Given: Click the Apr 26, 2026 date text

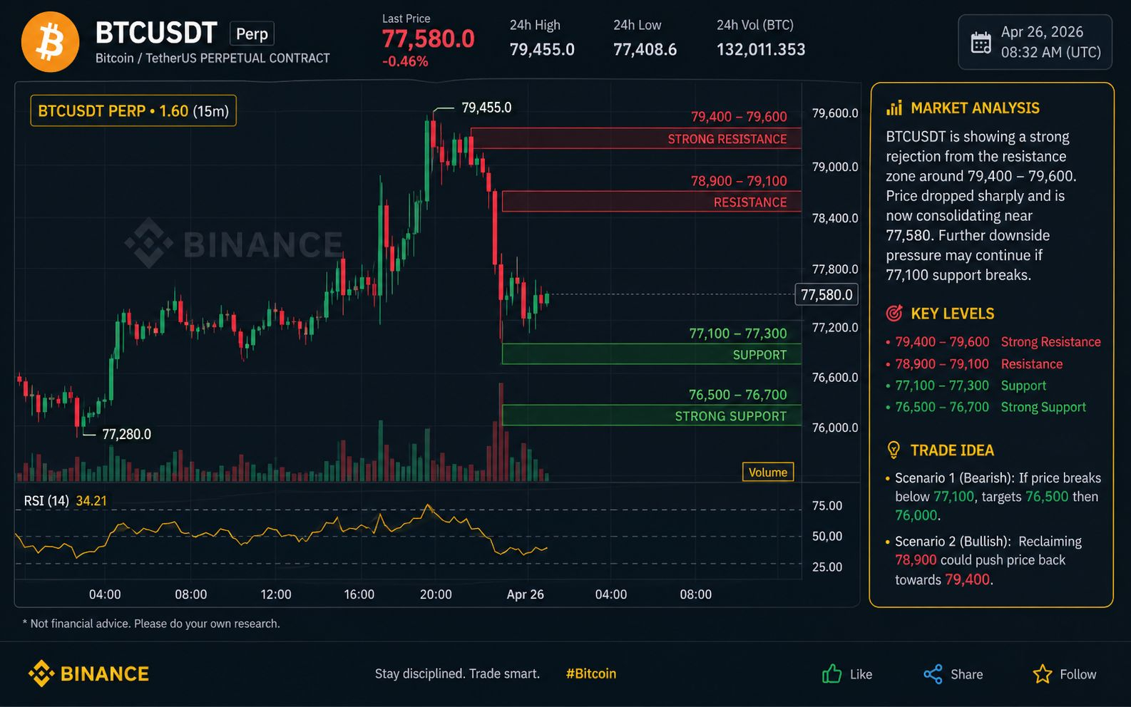Looking at the screenshot, I should (x=1042, y=32).
